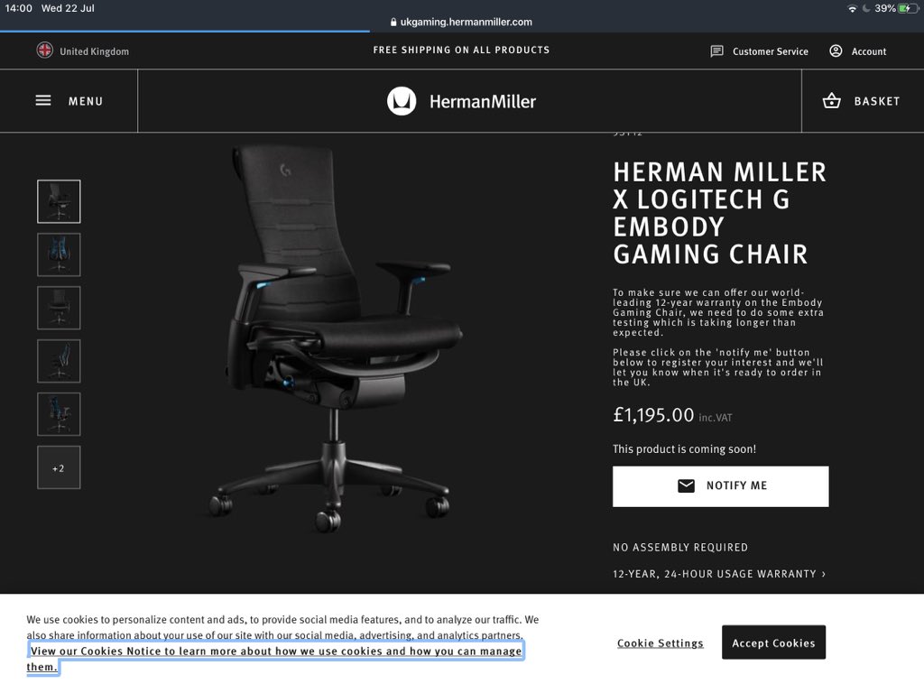Screen dimensions: 924x693
Task: Click the main chair product image
Action: tap(336, 339)
